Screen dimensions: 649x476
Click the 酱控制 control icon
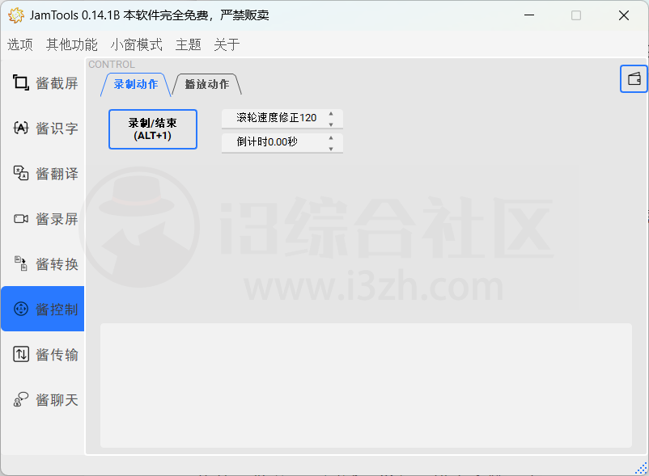(21, 309)
